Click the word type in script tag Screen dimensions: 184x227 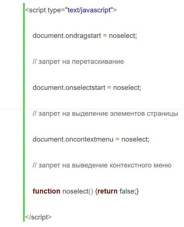54,10
